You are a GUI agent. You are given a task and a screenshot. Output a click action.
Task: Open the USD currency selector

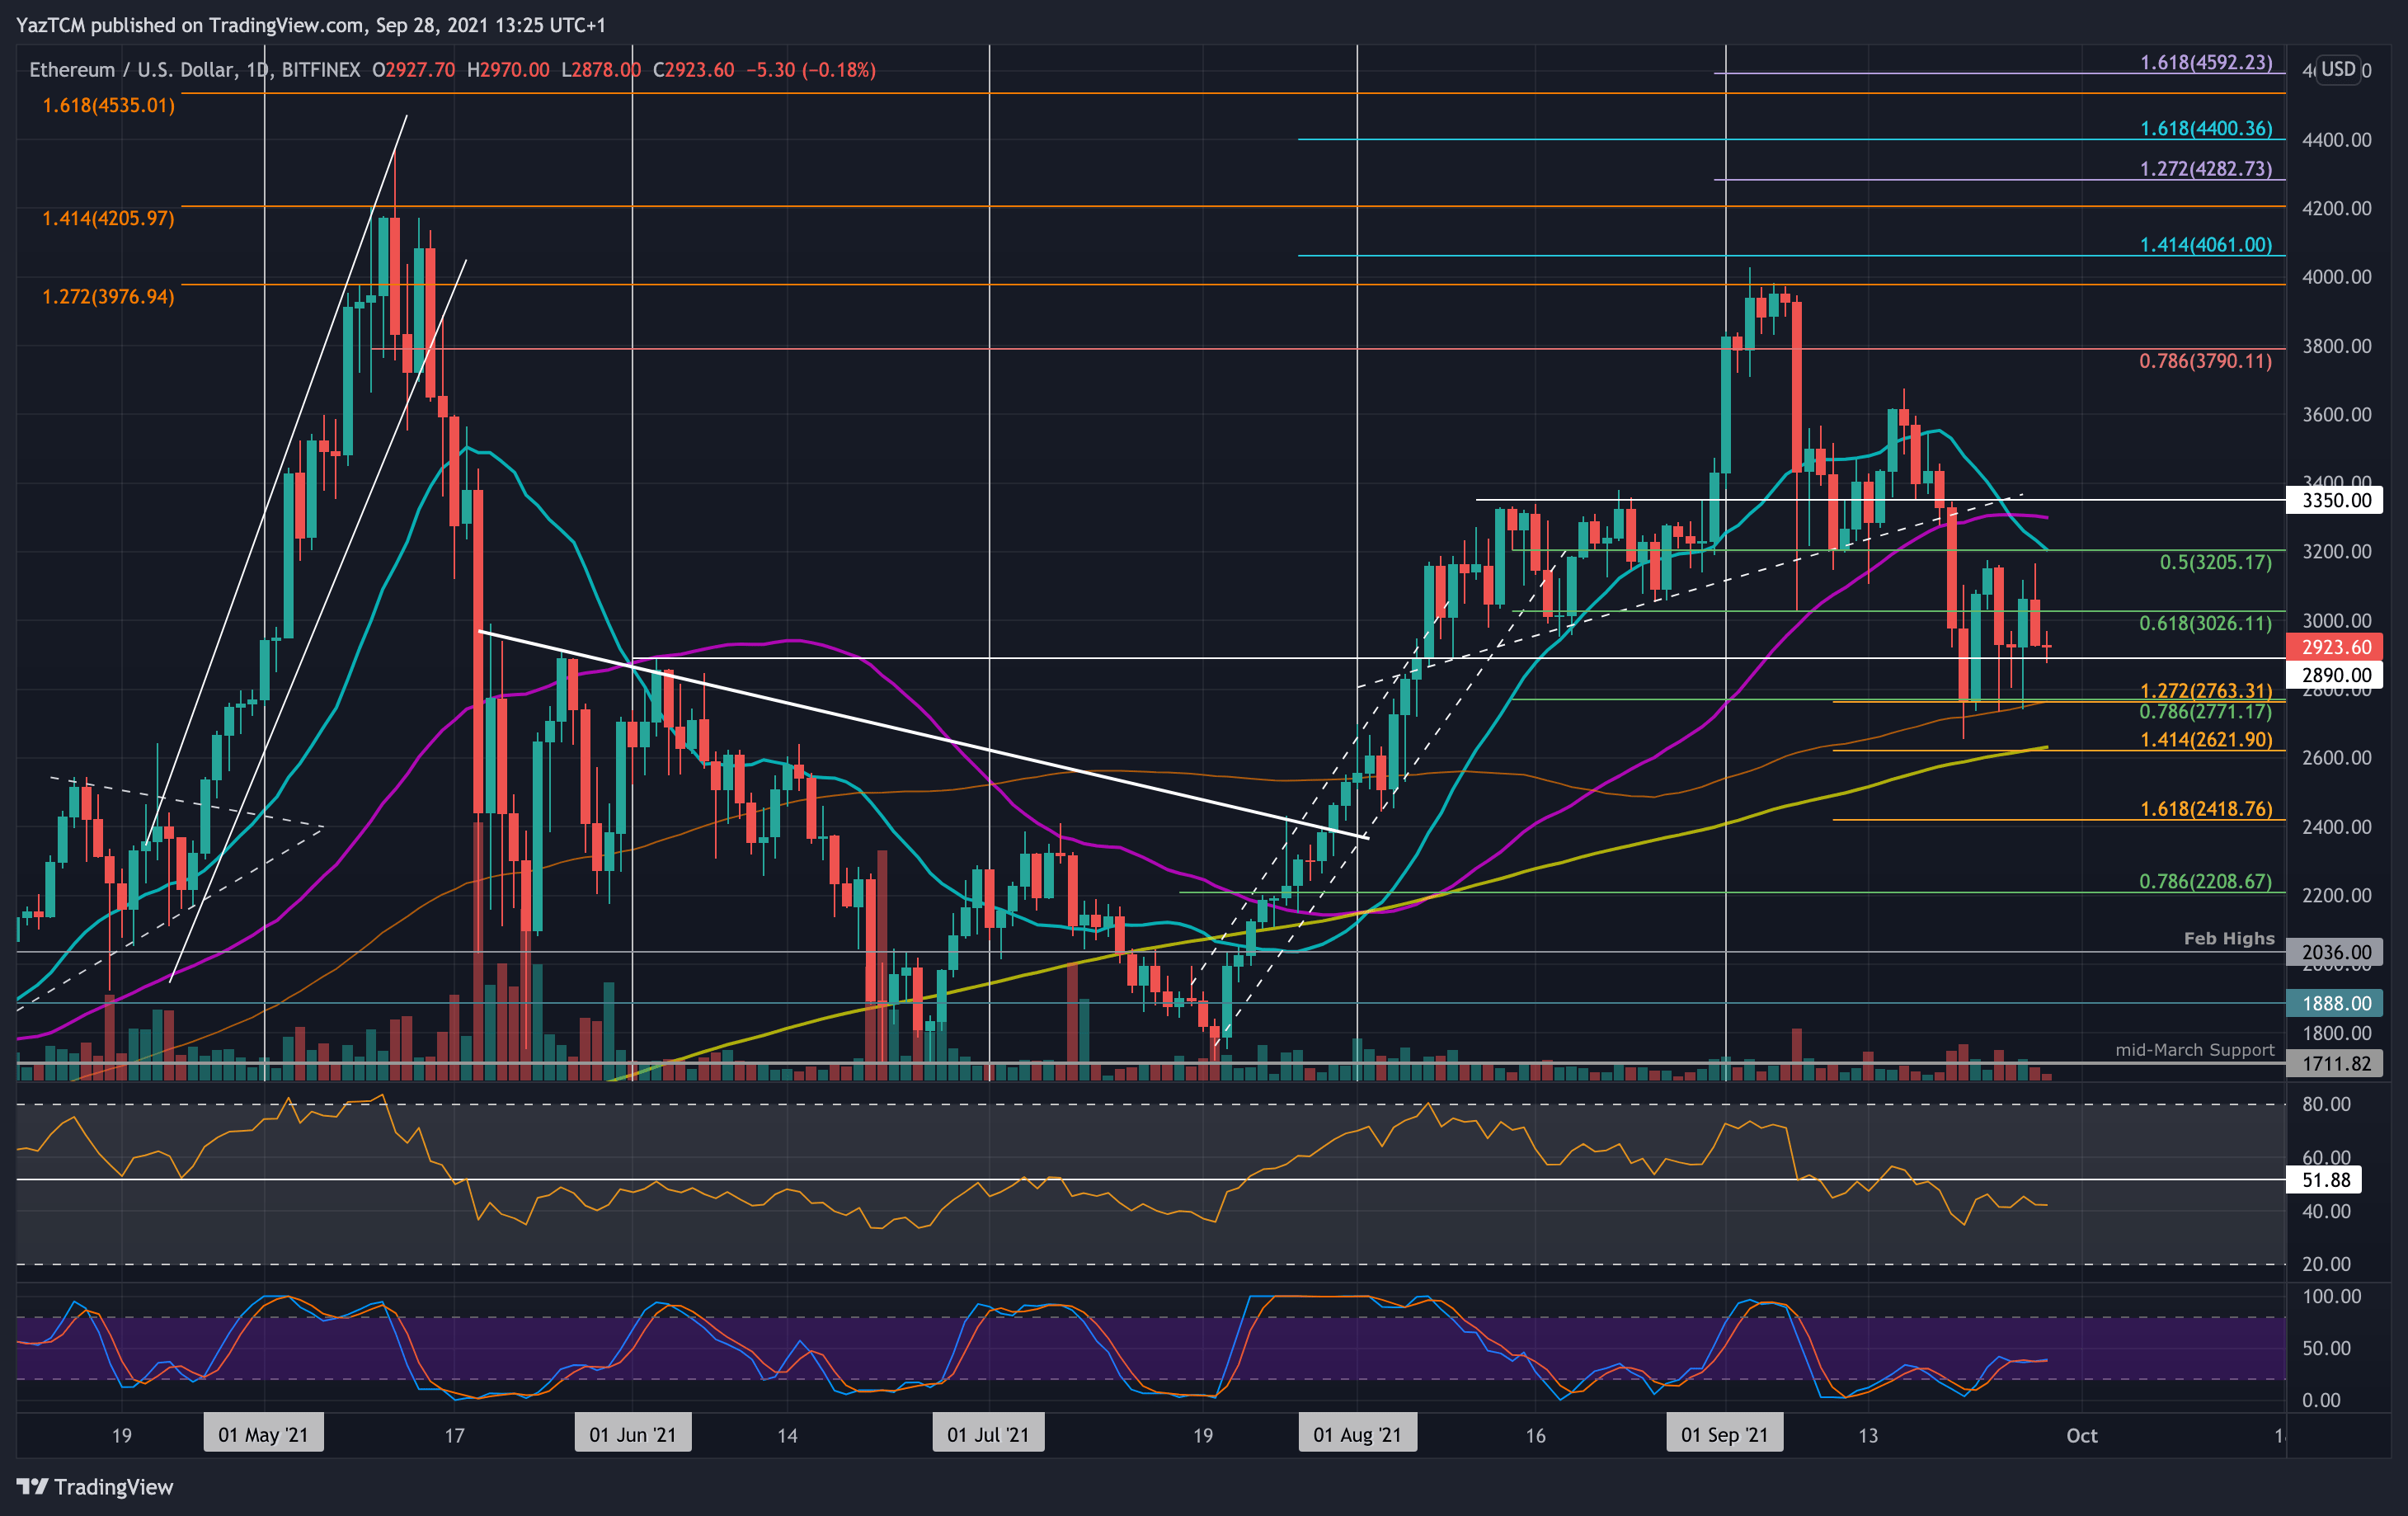2338,69
